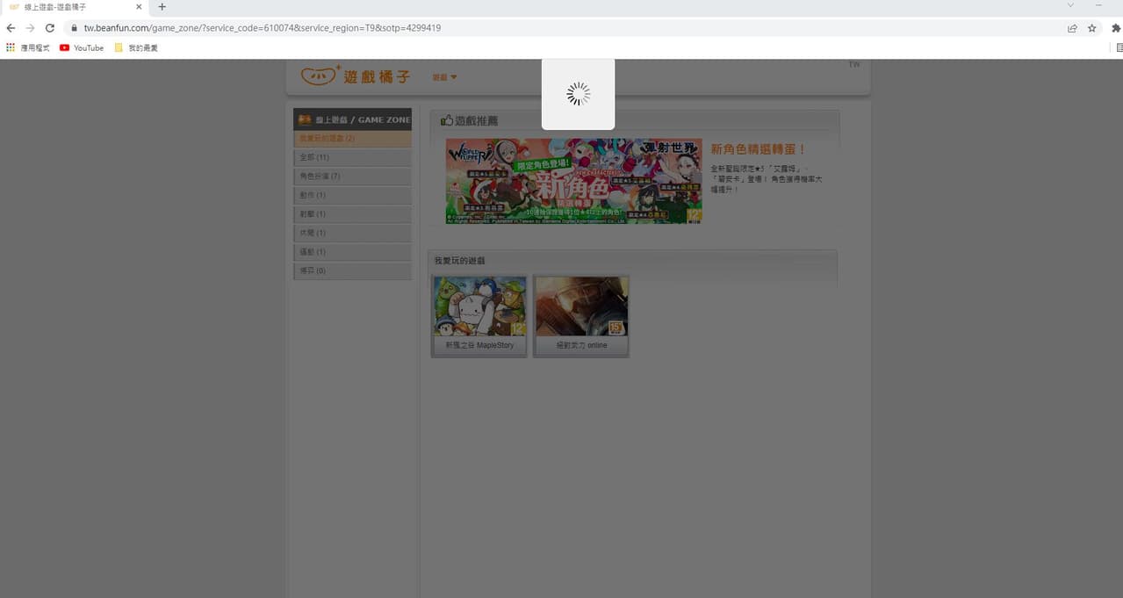Select the 動作 (1) category
The image size is (1123, 598).
(352, 195)
